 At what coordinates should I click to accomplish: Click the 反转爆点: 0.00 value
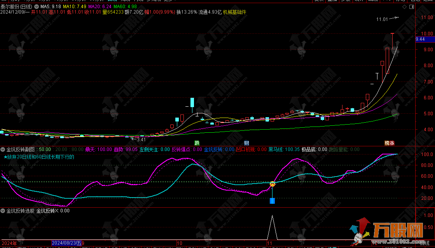187,149
